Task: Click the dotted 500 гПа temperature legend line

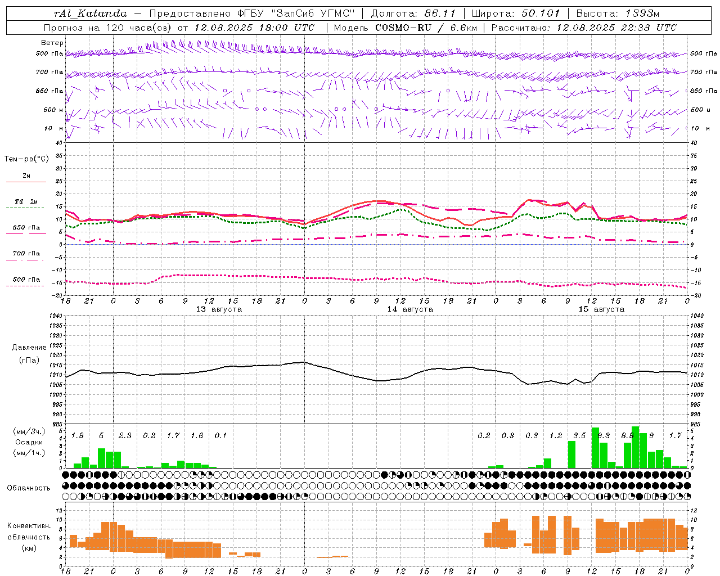Action: tap(25, 286)
